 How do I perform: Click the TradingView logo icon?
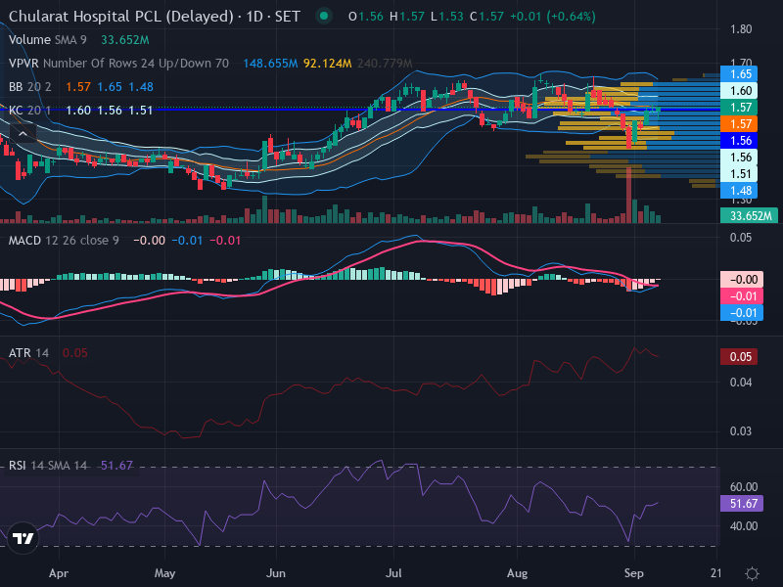point(23,538)
